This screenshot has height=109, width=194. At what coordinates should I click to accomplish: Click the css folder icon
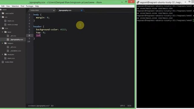3,17
